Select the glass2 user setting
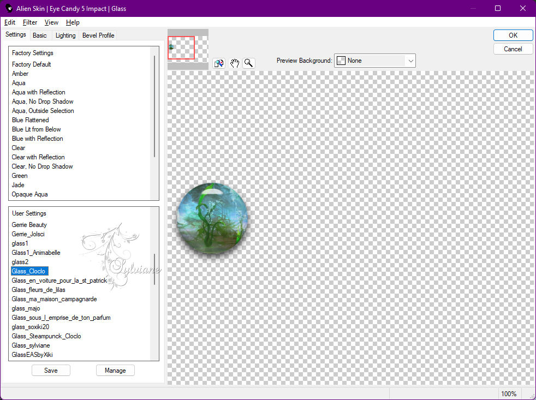Viewport: 536px width, 400px height. point(20,262)
